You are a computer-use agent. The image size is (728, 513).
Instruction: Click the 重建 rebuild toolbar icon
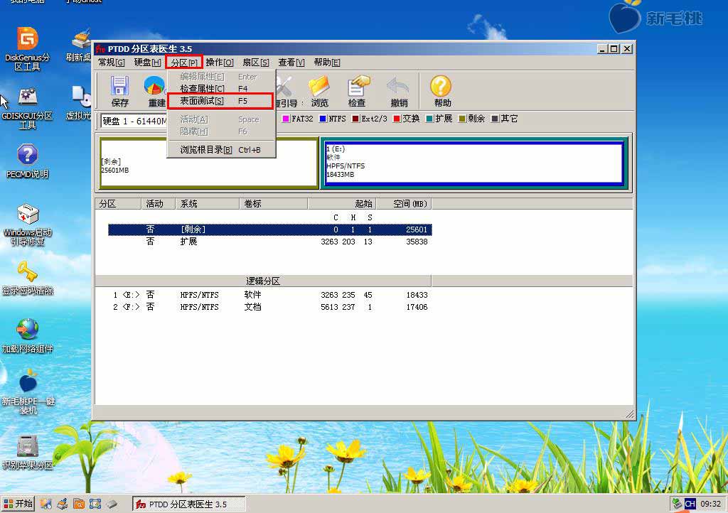coord(154,92)
